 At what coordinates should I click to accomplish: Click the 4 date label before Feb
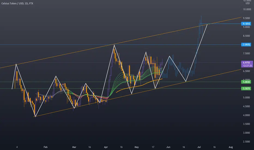(17, 147)
